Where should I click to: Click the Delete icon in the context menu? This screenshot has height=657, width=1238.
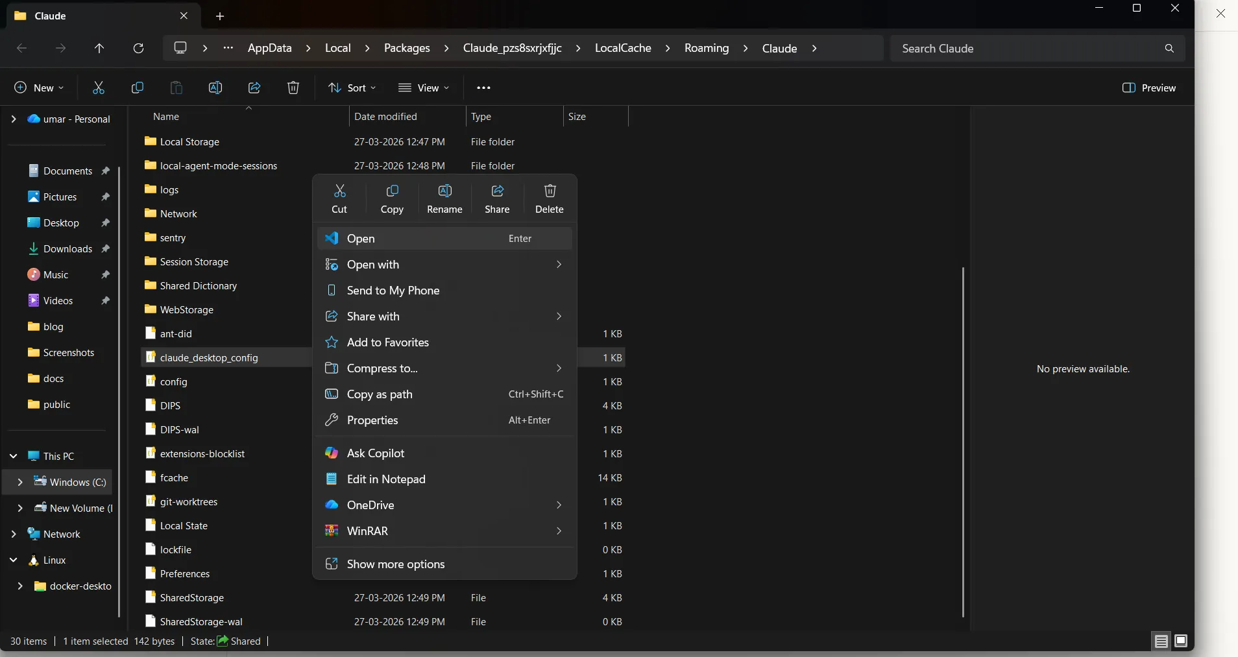(549, 198)
